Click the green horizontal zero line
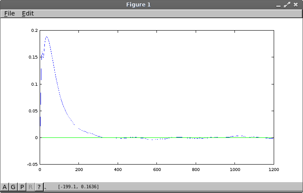 (x=157, y=137)
